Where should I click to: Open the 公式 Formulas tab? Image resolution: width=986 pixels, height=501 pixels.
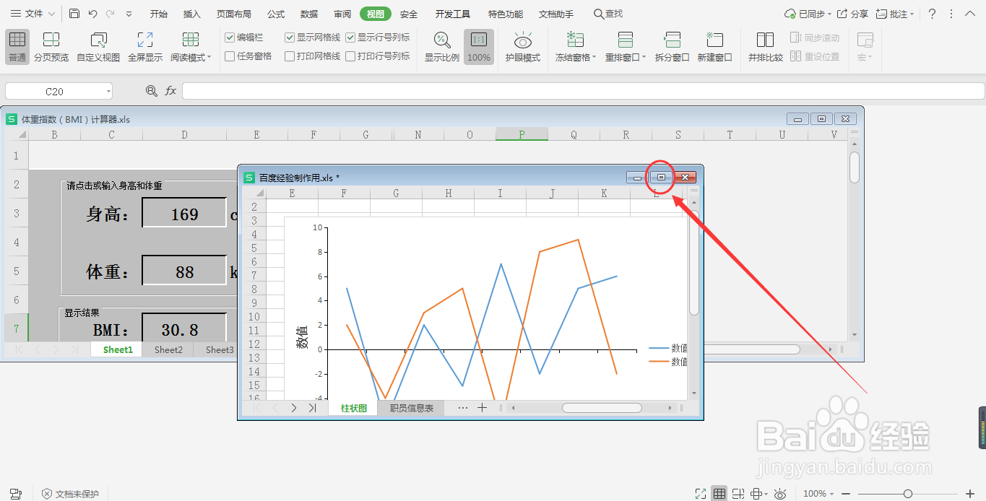point(276,14)
